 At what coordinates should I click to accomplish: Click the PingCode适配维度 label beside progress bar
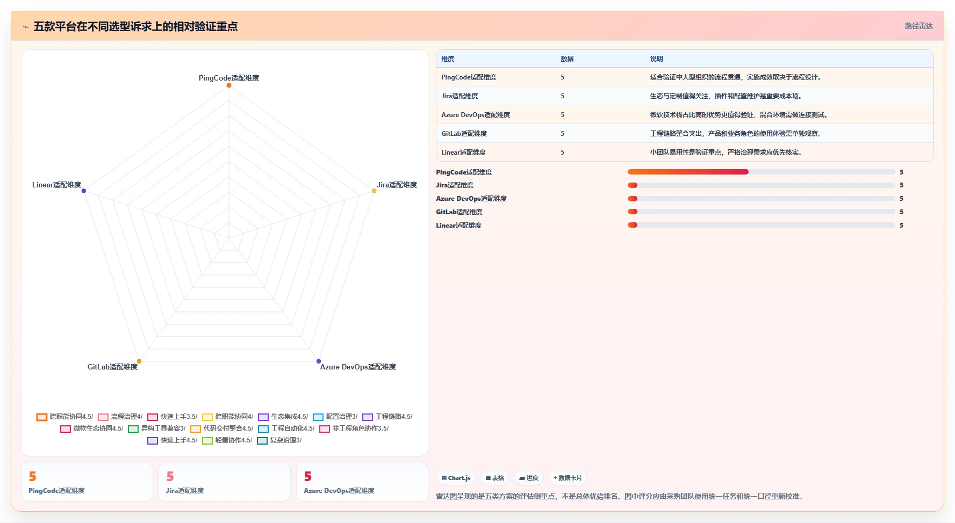click(x=464, y=172)
